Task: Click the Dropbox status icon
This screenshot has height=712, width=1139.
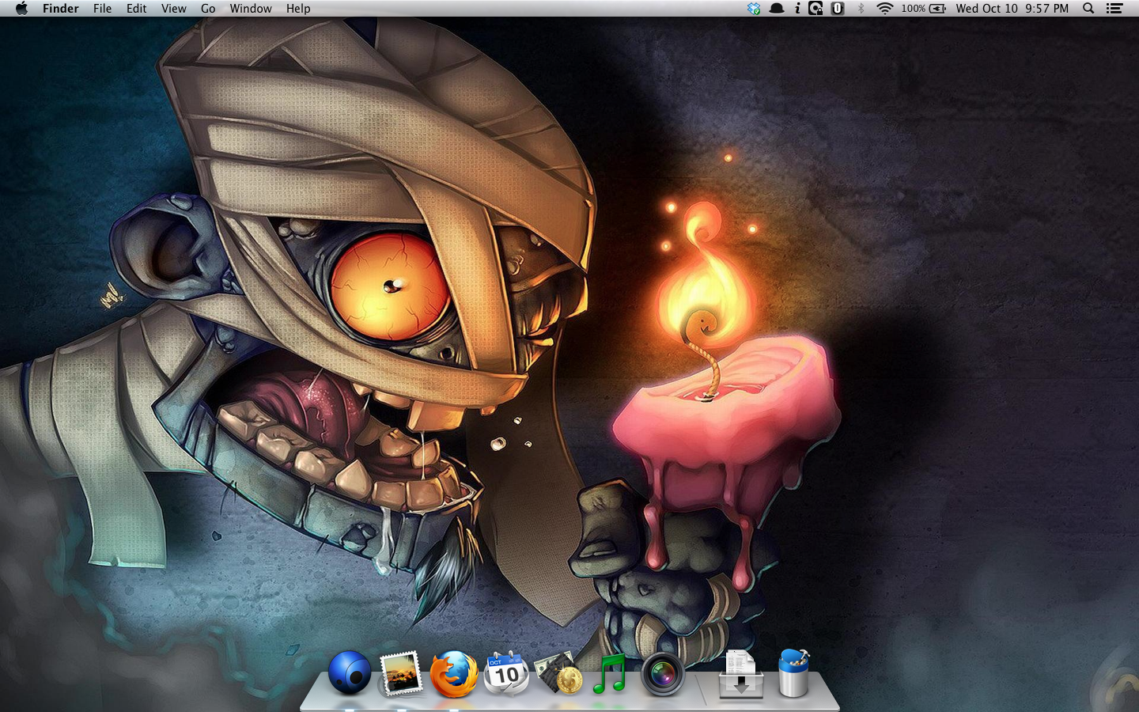Action: [x=754, y=8]
